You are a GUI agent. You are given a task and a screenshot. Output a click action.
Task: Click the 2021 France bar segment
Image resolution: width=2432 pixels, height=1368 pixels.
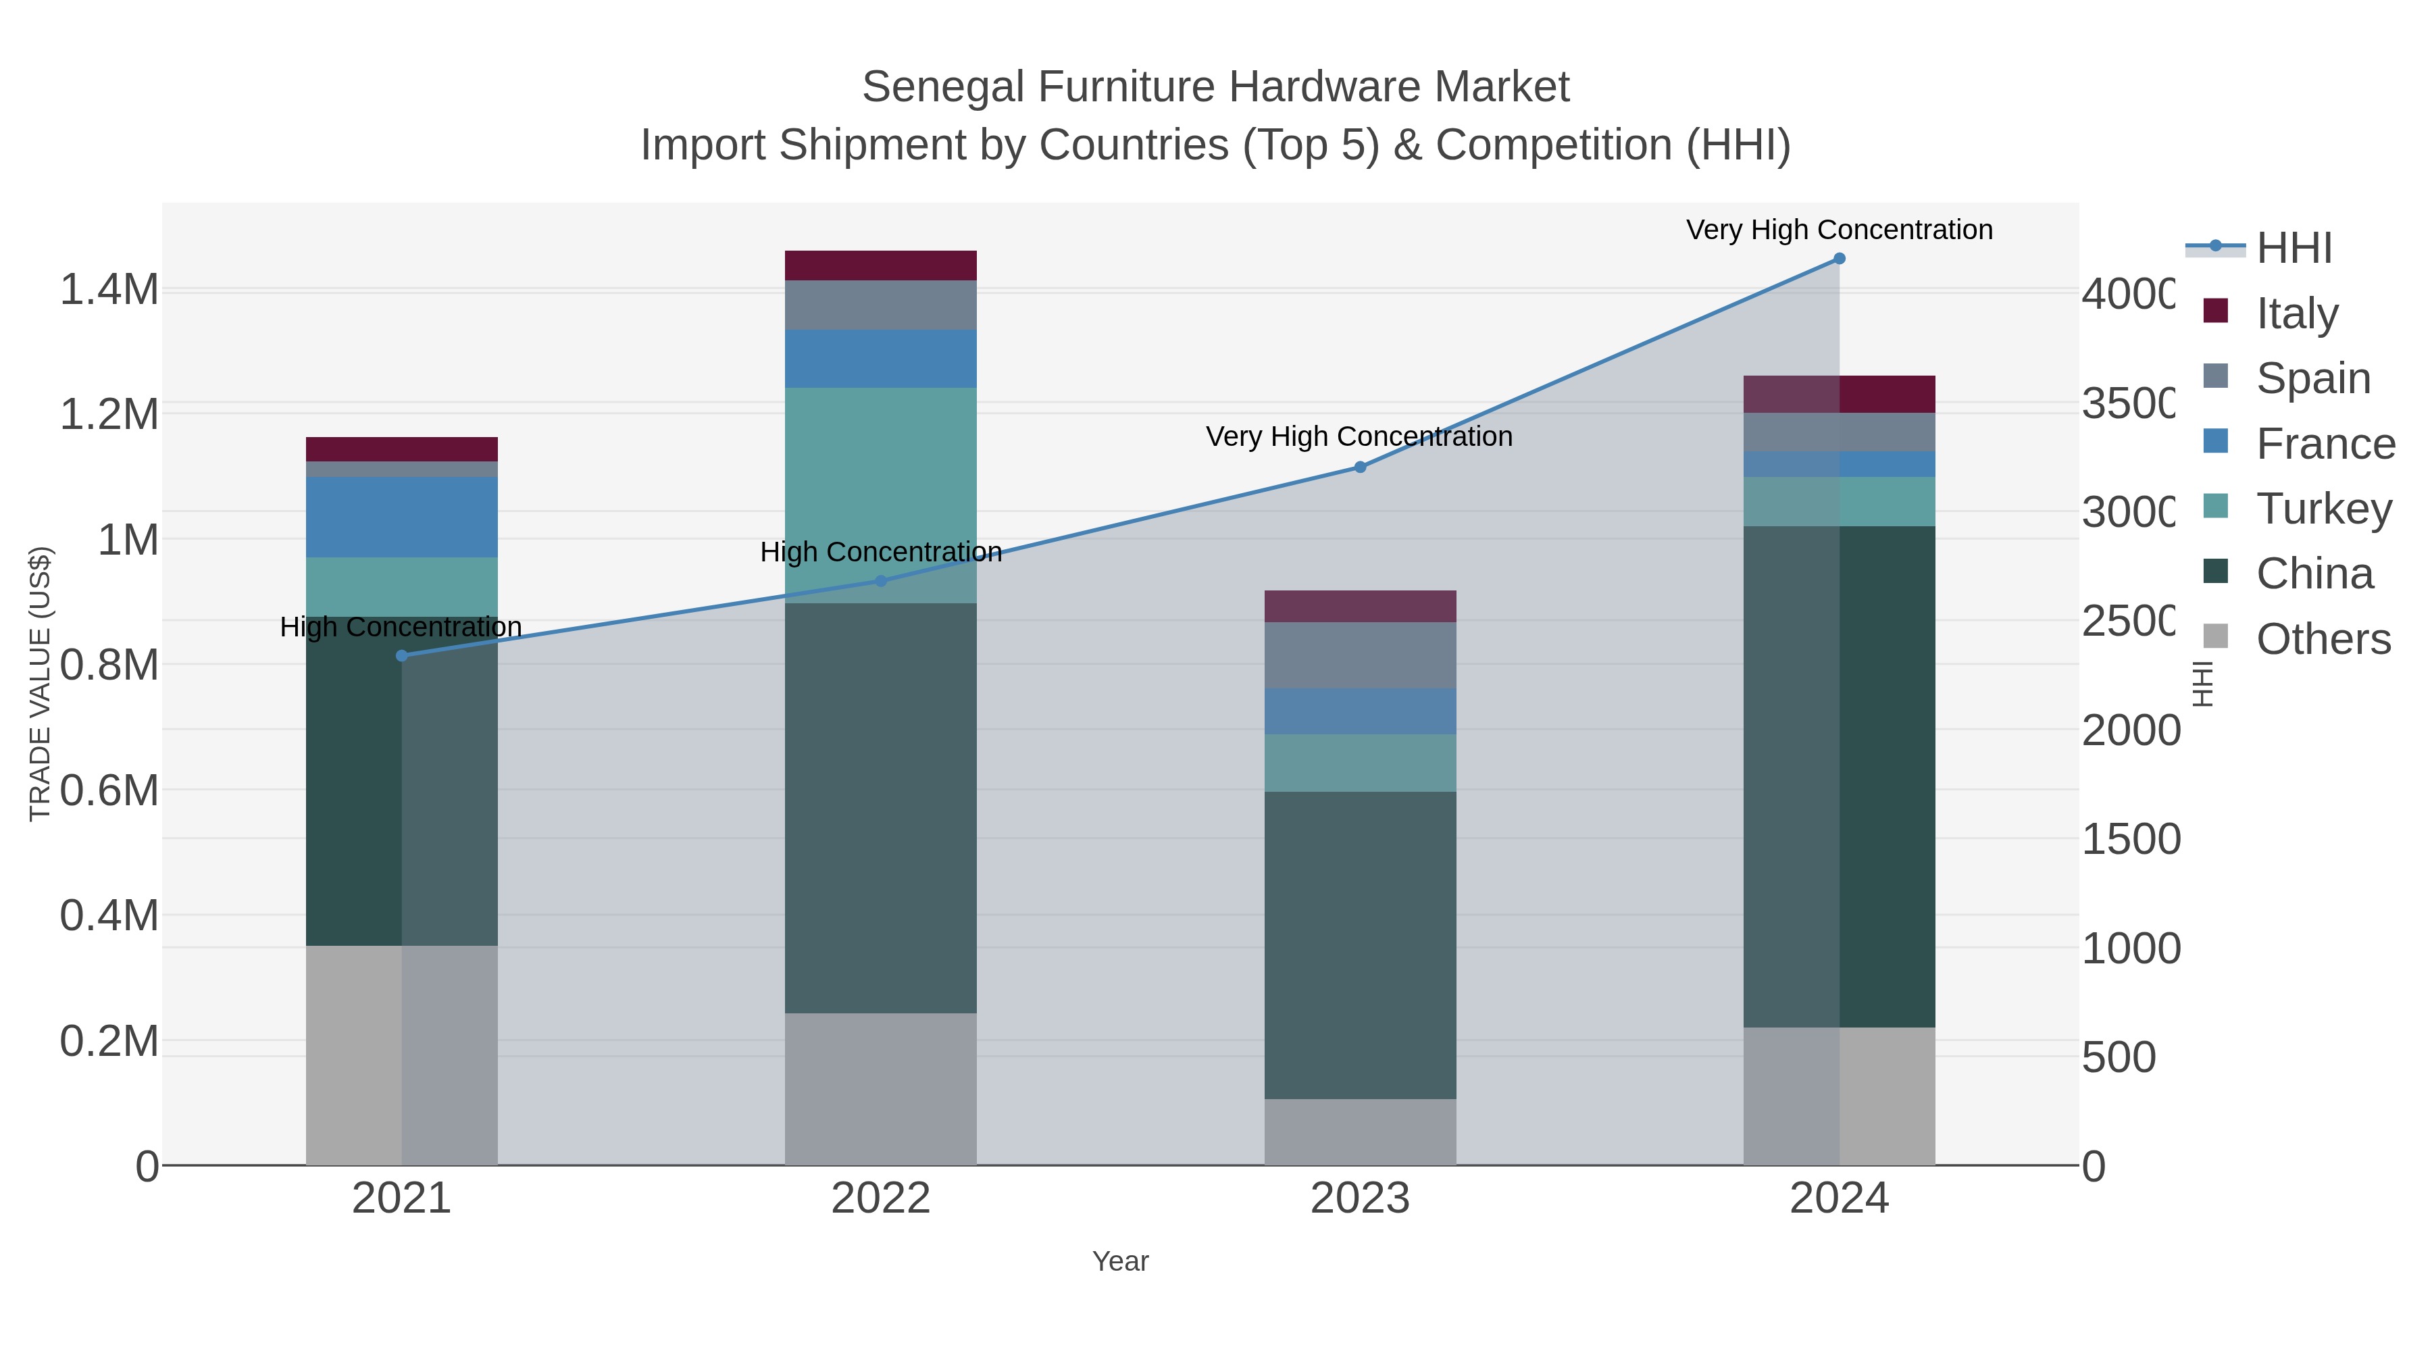click(401, 516)
